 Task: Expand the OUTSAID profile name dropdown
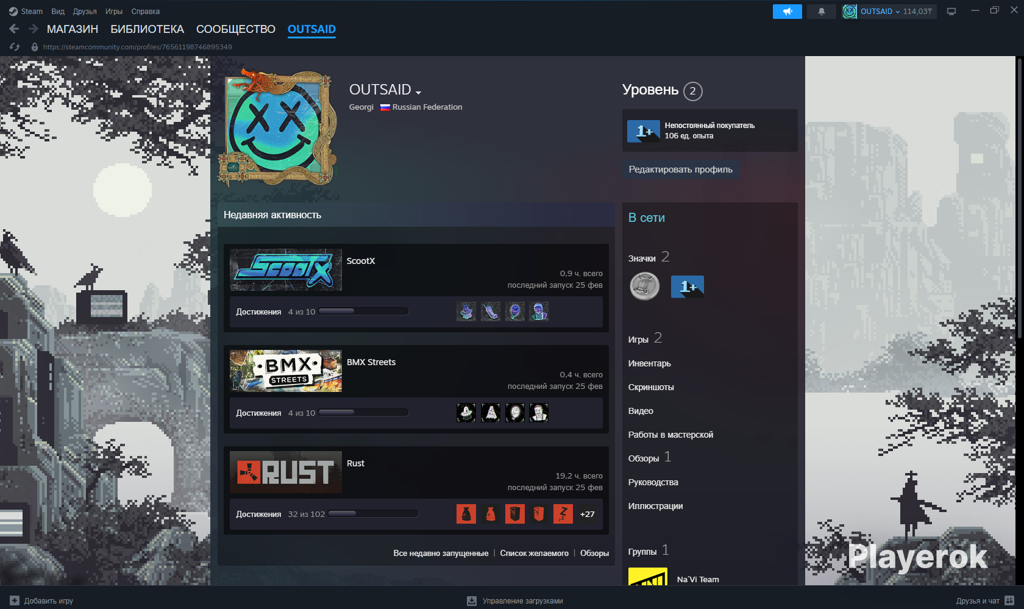pyautogui.click(x=418, y=92)
